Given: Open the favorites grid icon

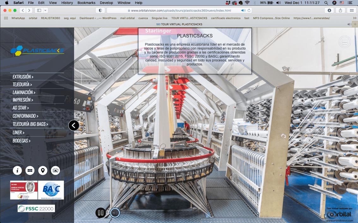Looking at the screenshot, I should point(6,18).
